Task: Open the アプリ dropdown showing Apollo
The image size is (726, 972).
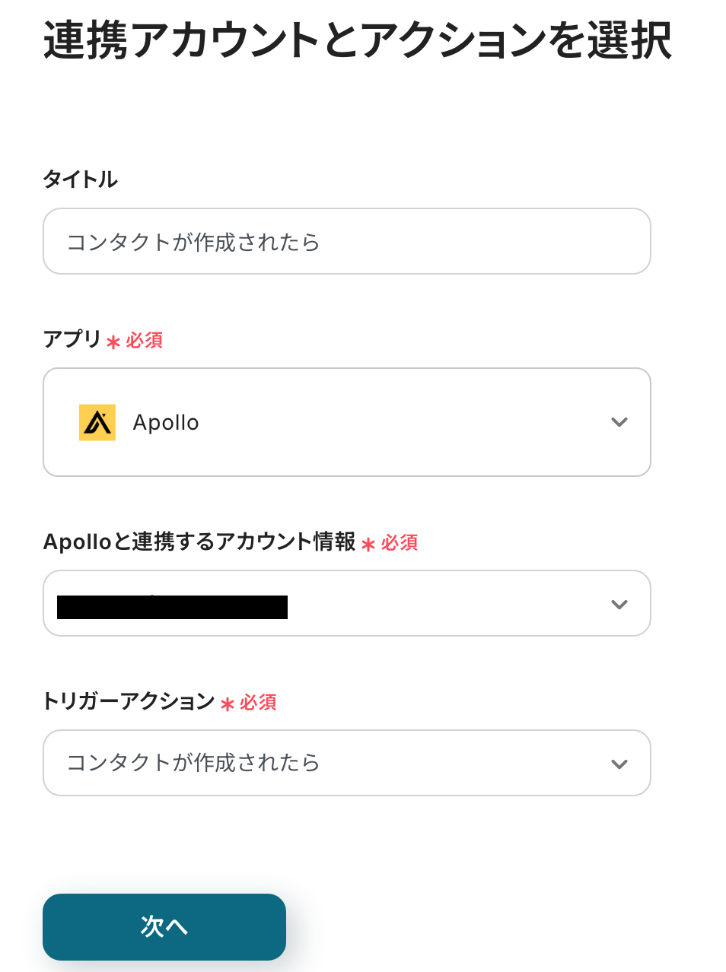Action: pyautogui.click(x=346, y=422)
